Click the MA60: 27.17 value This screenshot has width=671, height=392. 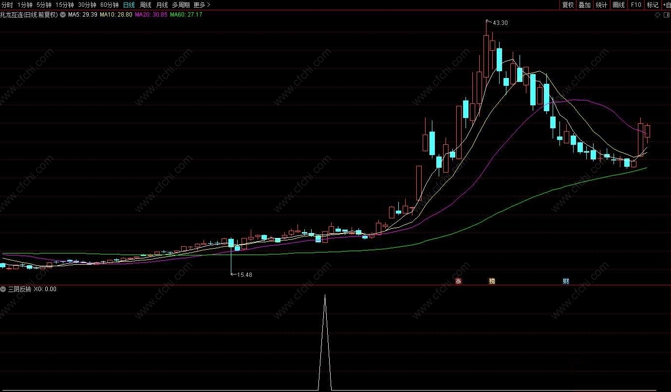[186, 15]
